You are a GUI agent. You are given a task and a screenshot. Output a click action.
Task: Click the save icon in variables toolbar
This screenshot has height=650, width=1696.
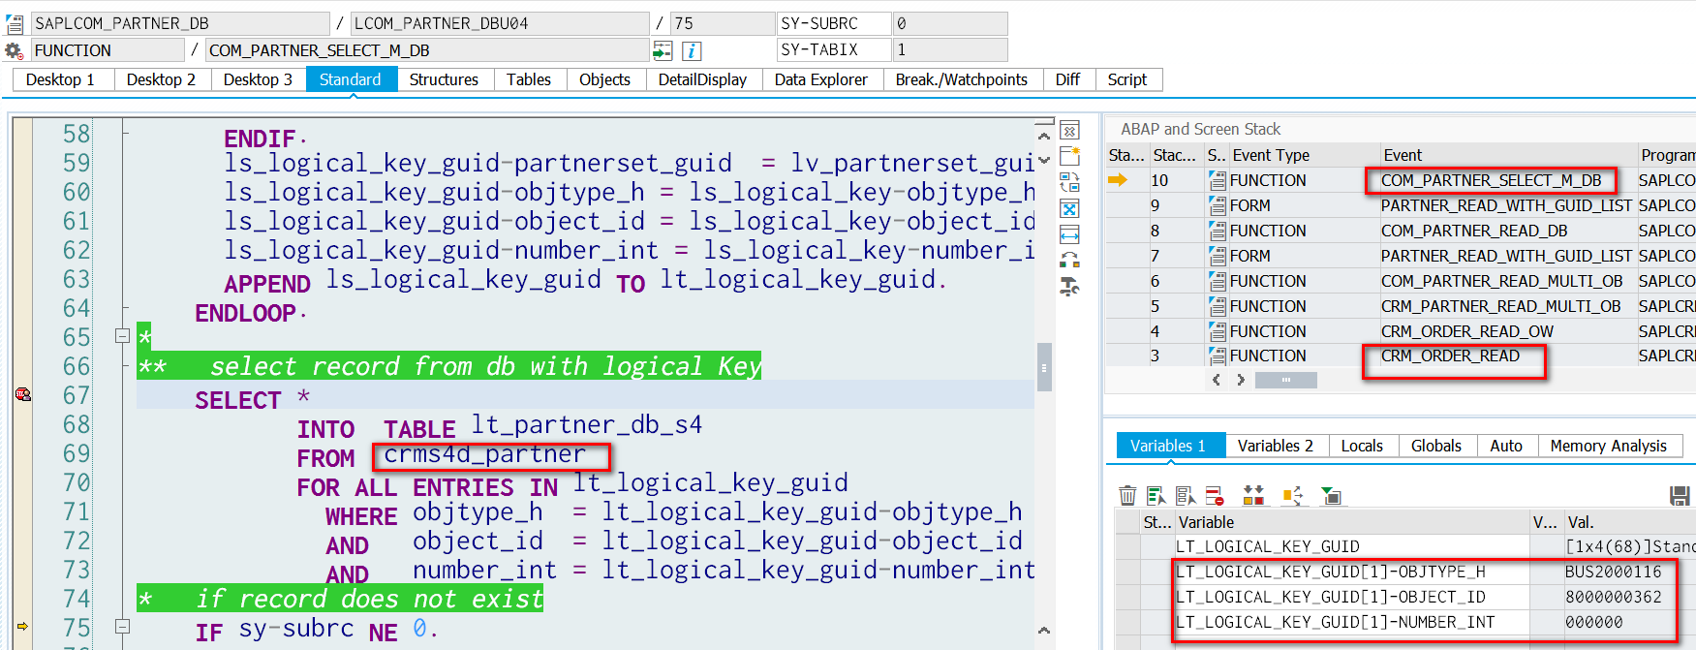tap(1681, 496)
